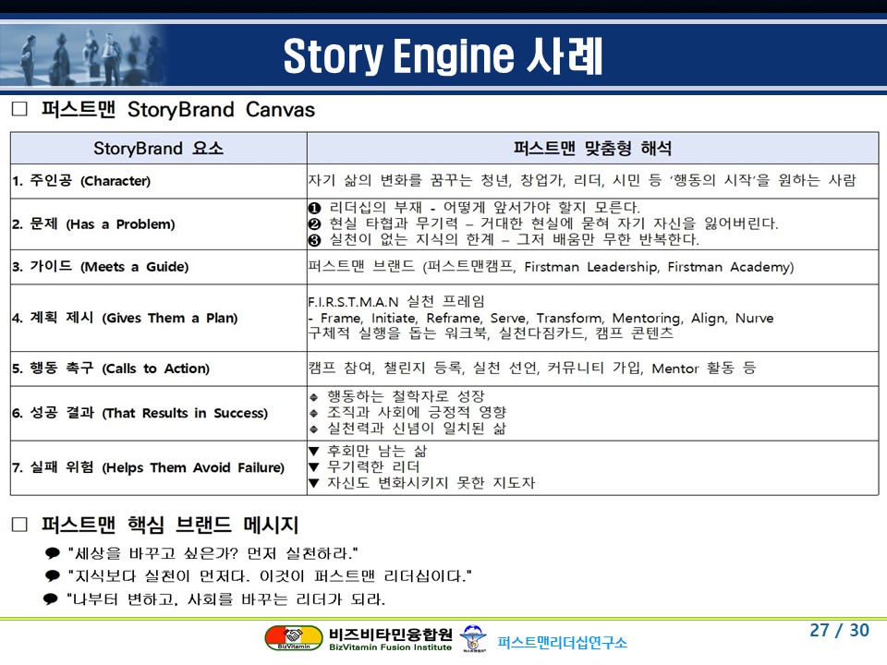This screenshot has height=665, width=887.
Task: Click the text "실천력과 신념이 일치된 삶"
Action: coord(417,428)
